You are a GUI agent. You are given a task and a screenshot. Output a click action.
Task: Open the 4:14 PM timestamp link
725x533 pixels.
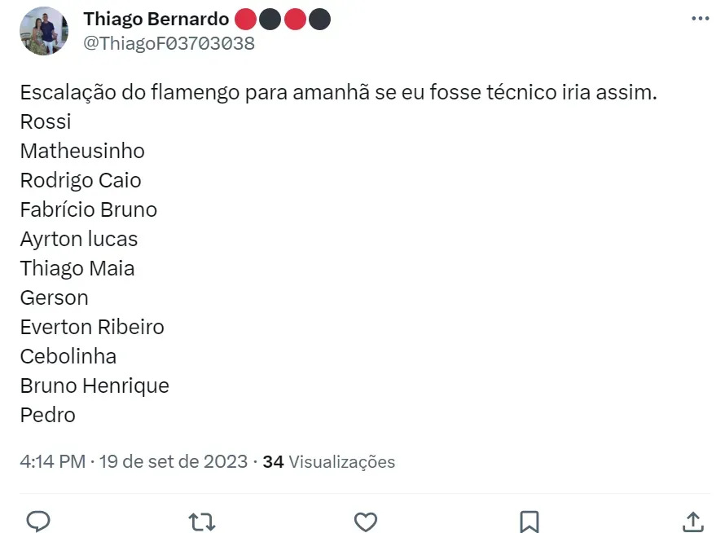(52, 462)
